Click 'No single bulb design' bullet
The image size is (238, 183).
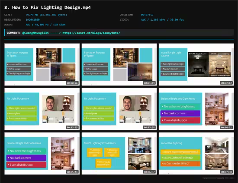(173, 64)
